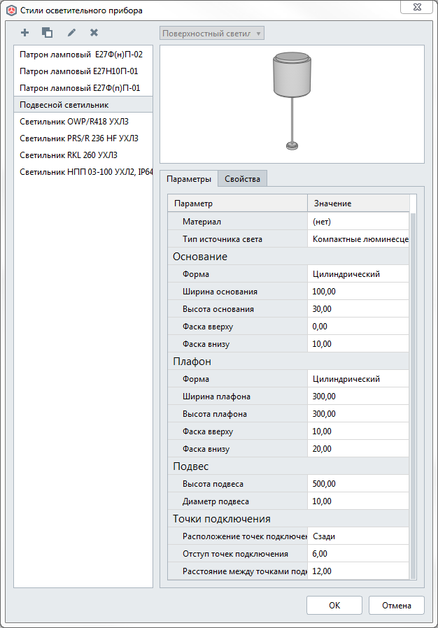This screenshot has width=438, height=628.
Task: Select Патрон ламповый Е27Ф(н)П-02 in list
Action: point(83,55)
